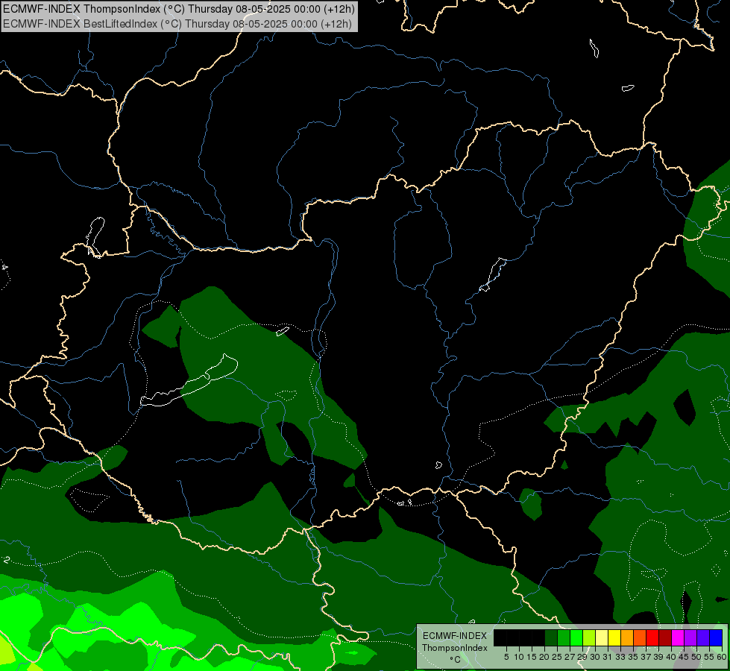Select the blue 55–60 legend swatch

point(716,637)
